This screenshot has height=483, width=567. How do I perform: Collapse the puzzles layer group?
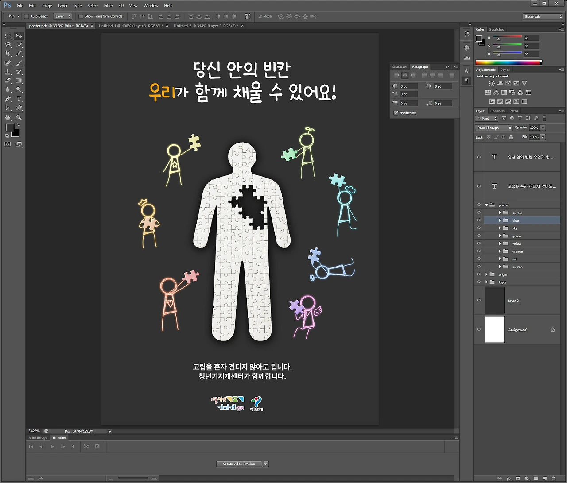click(486, 205)
